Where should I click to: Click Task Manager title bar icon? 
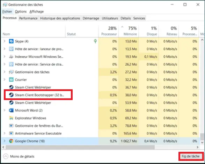pyautogui.click(x=5, y=5)
